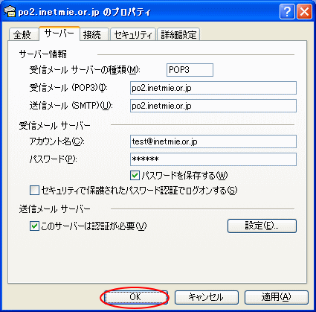This screenshot has width=316, height=312.
Task: Open the 詳細設定 tab
Action: click(178, 34)
